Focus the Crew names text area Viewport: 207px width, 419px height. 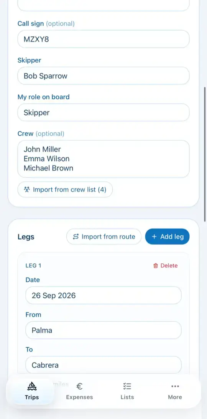pyautogui.click(x=103, y=159)
